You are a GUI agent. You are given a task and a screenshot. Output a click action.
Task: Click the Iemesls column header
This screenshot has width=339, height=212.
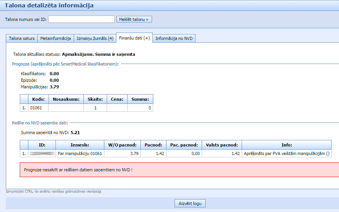point(80,145)
